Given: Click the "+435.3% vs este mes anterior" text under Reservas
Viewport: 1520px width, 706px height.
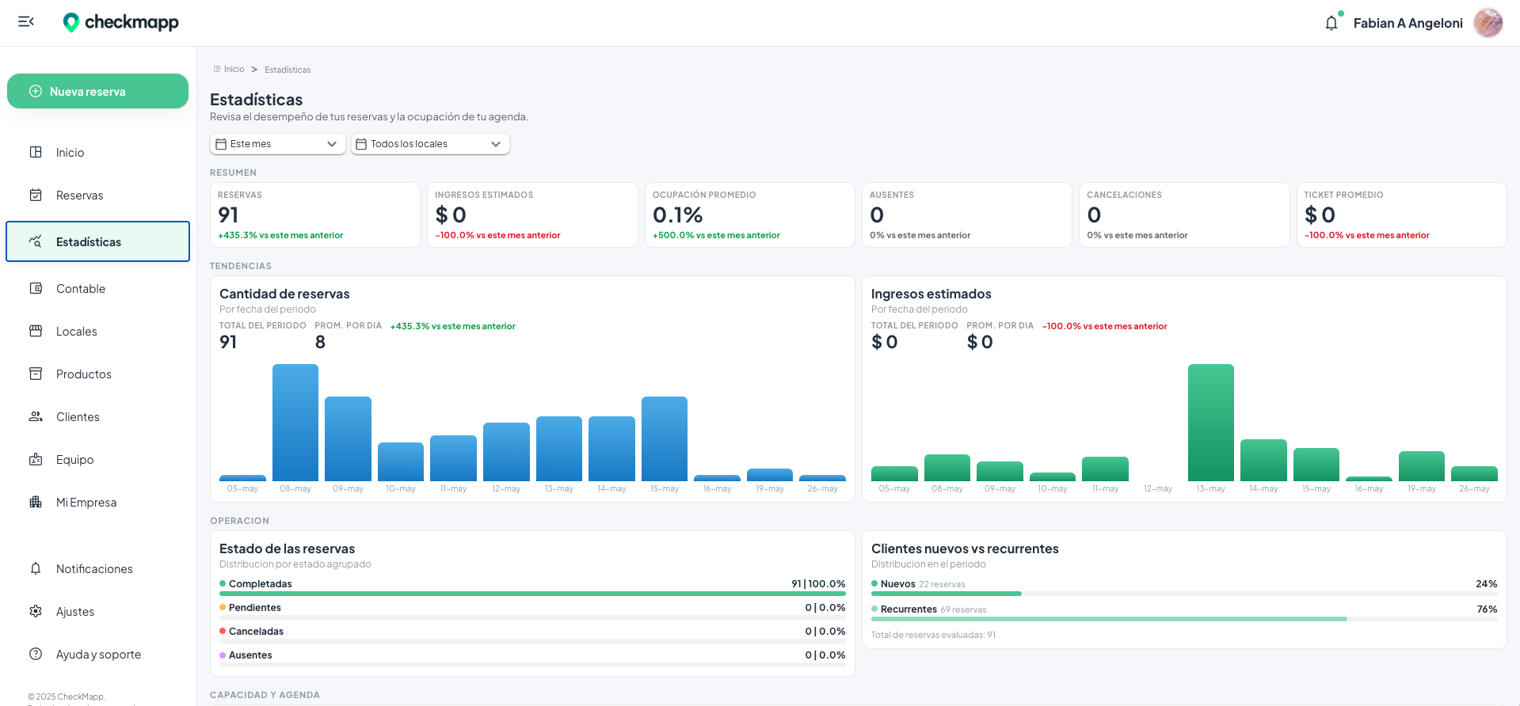Looking at the screenshot, I should [x=280, y=235].
